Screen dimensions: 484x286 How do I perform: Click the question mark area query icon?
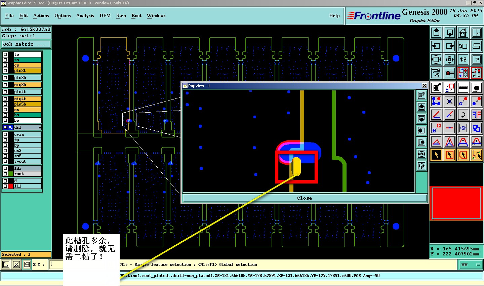click(477, 59)
